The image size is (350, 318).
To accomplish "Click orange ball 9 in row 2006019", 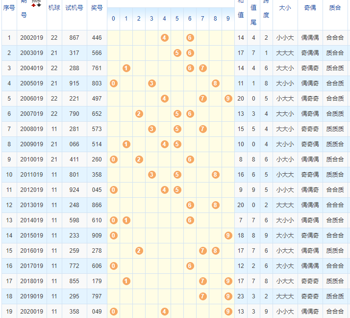I will click(228, 99).
